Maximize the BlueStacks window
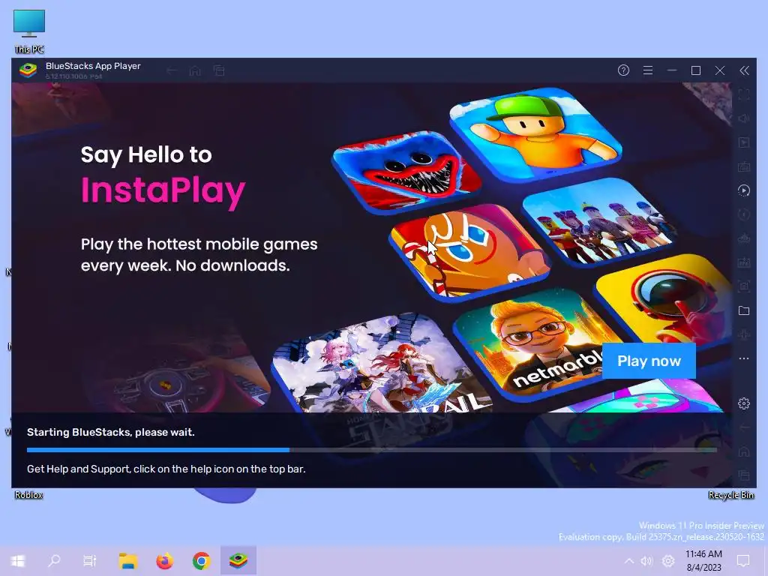The width and height of the screenshot is (768, 576). coord(695,70)
